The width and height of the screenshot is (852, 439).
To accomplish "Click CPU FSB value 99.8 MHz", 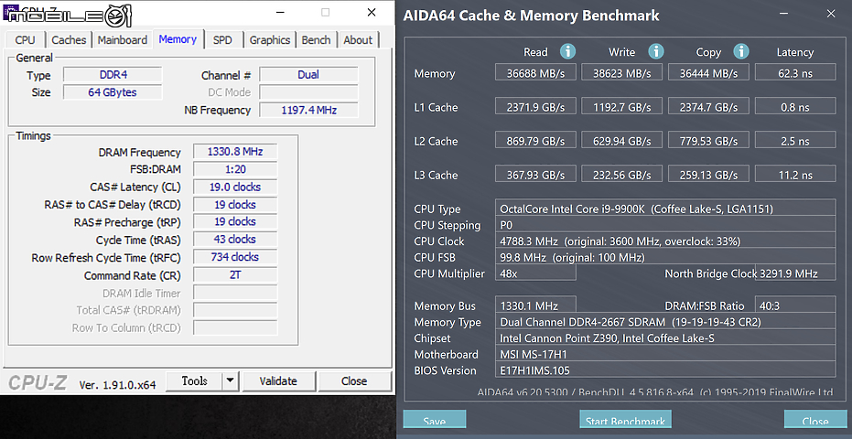I will [x=665, y=257].
